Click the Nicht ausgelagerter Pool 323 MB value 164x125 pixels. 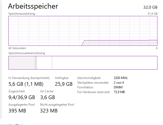[49, 111]
